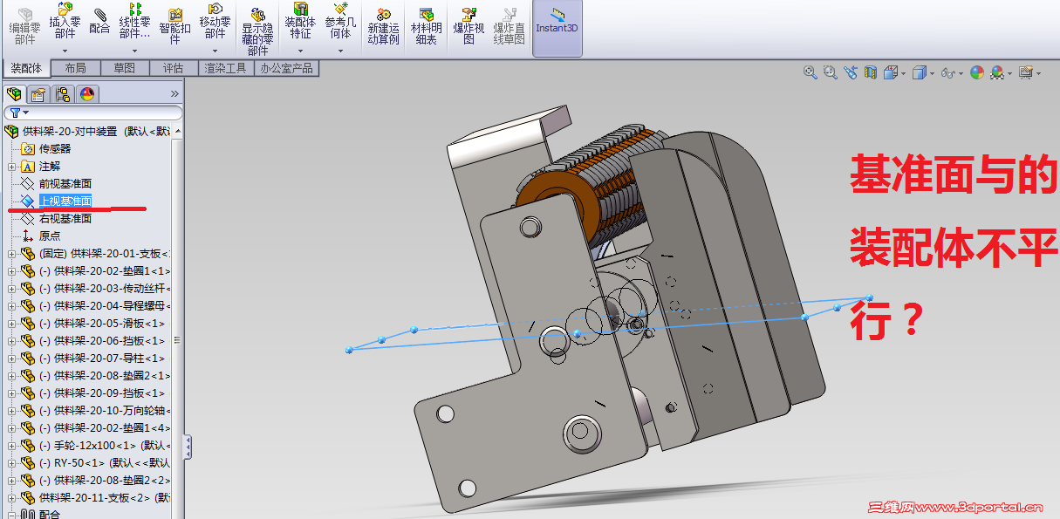1060x519 pixels.
Task: Switch to the 办公室产品 tab
Action: [x=285, y=68]
